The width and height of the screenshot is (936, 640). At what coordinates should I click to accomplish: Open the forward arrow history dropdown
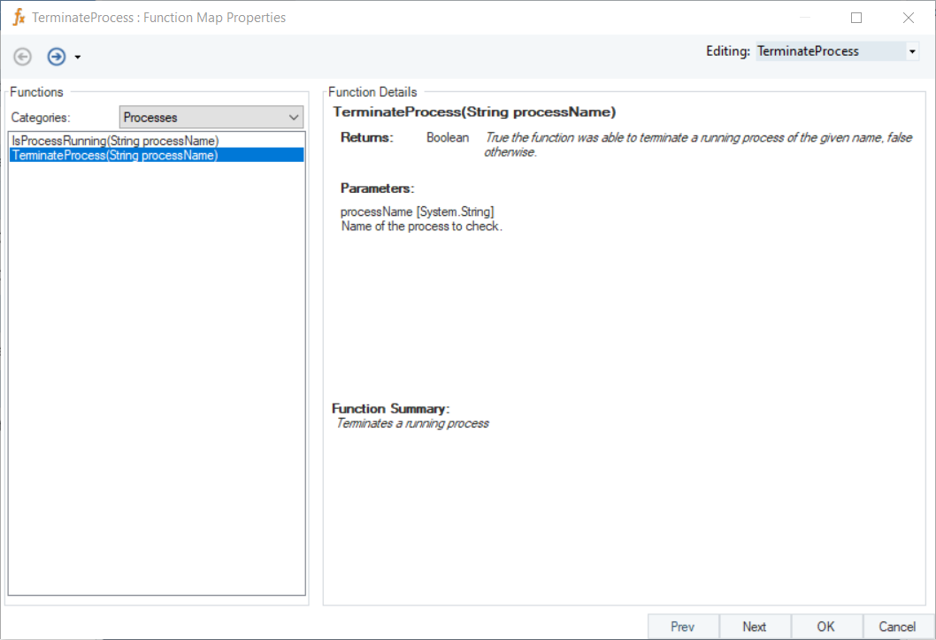click(x=78, y=58)
